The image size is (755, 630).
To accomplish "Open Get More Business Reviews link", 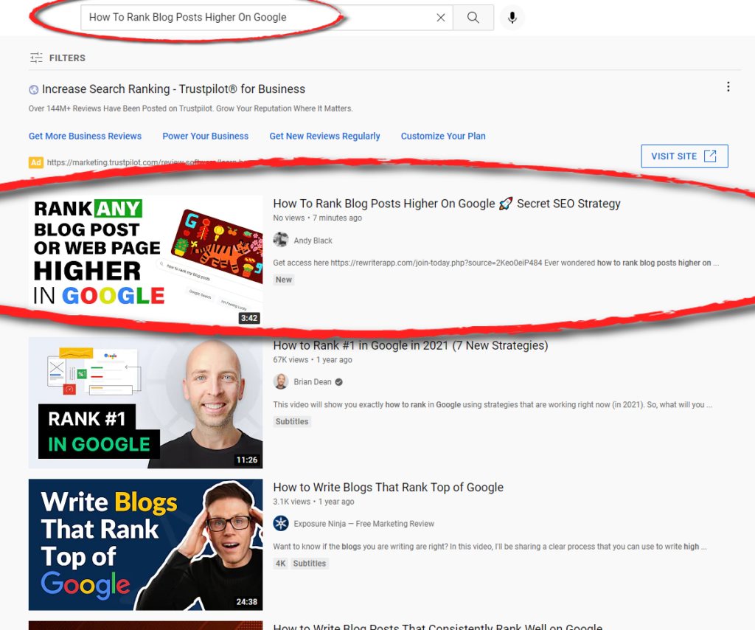I will click(x=86, y=136).
